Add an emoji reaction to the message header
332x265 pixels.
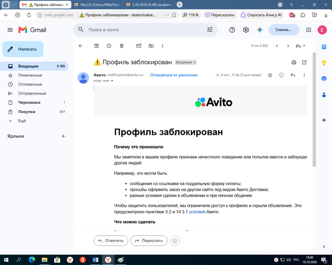coord(281,75)
